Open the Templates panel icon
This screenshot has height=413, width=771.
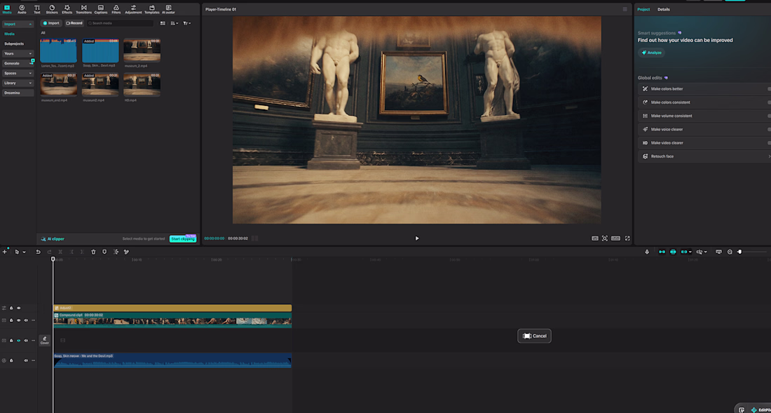(x=152, y=9)
